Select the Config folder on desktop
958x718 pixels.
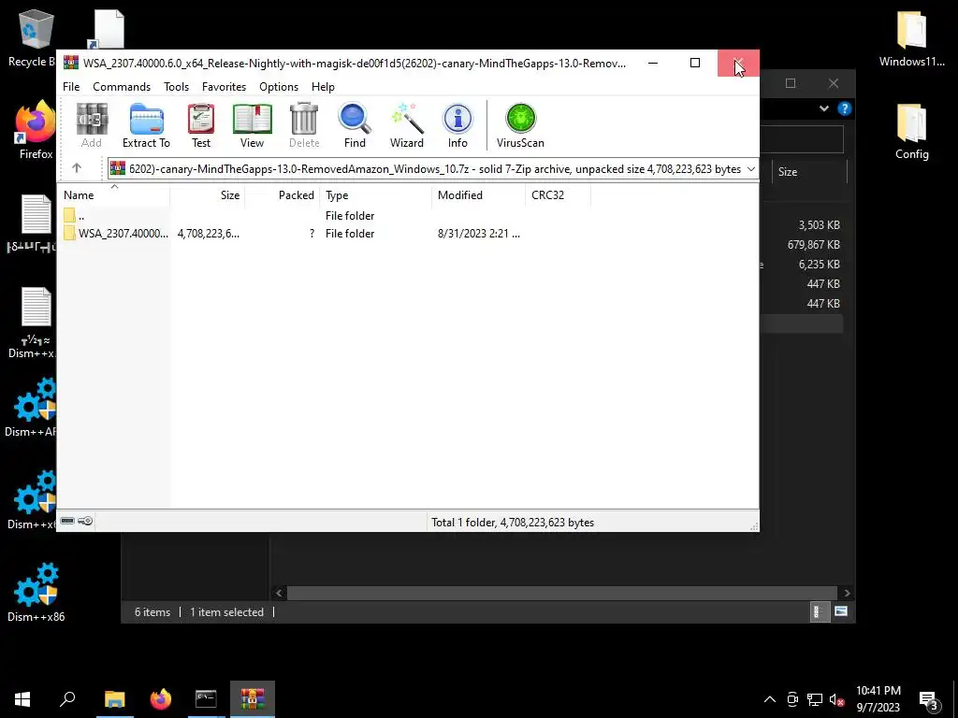coord(911,131)
